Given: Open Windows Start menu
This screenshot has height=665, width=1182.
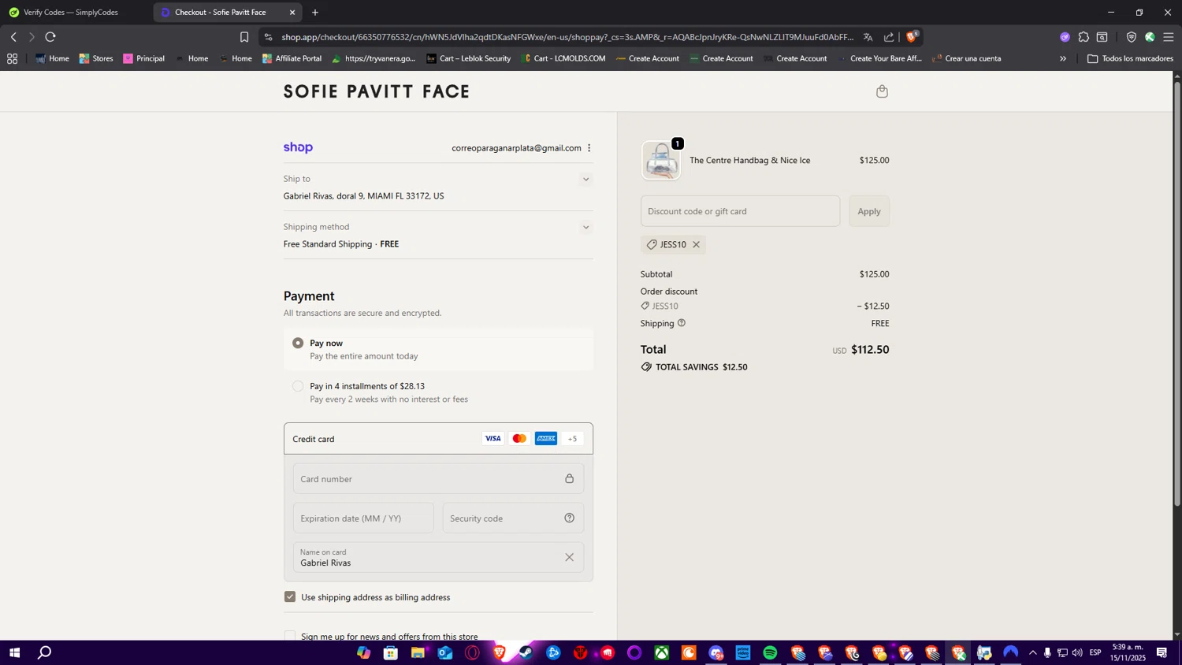Looking at the screenshot, I should (14, 652).
